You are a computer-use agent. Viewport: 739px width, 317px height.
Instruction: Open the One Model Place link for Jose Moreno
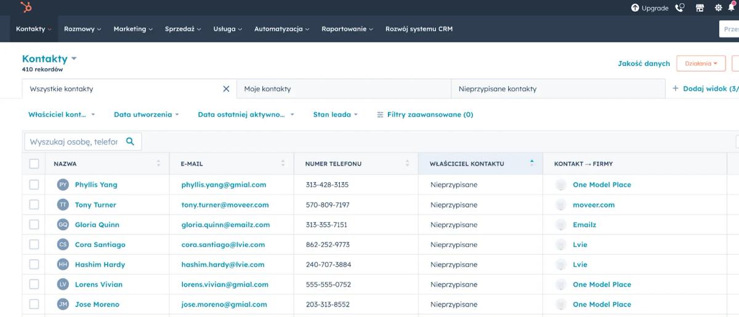602,304
